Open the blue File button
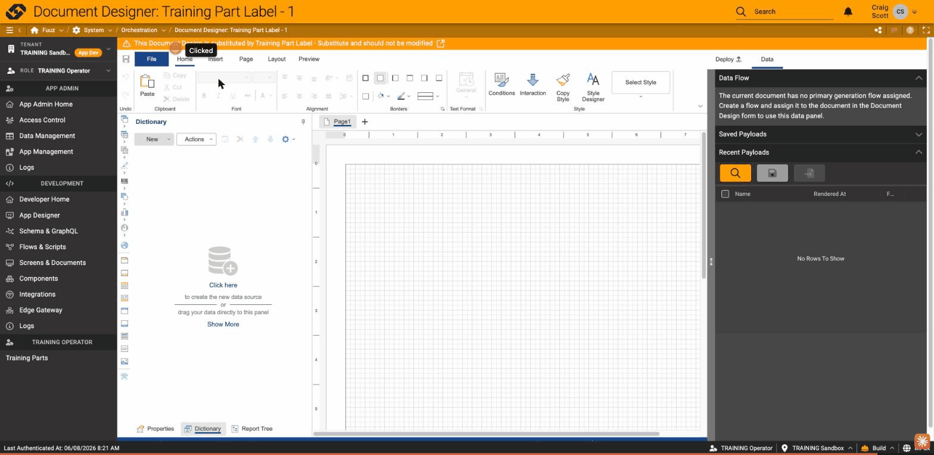Viewport: 934px width, 455px height. coord(151,59)
